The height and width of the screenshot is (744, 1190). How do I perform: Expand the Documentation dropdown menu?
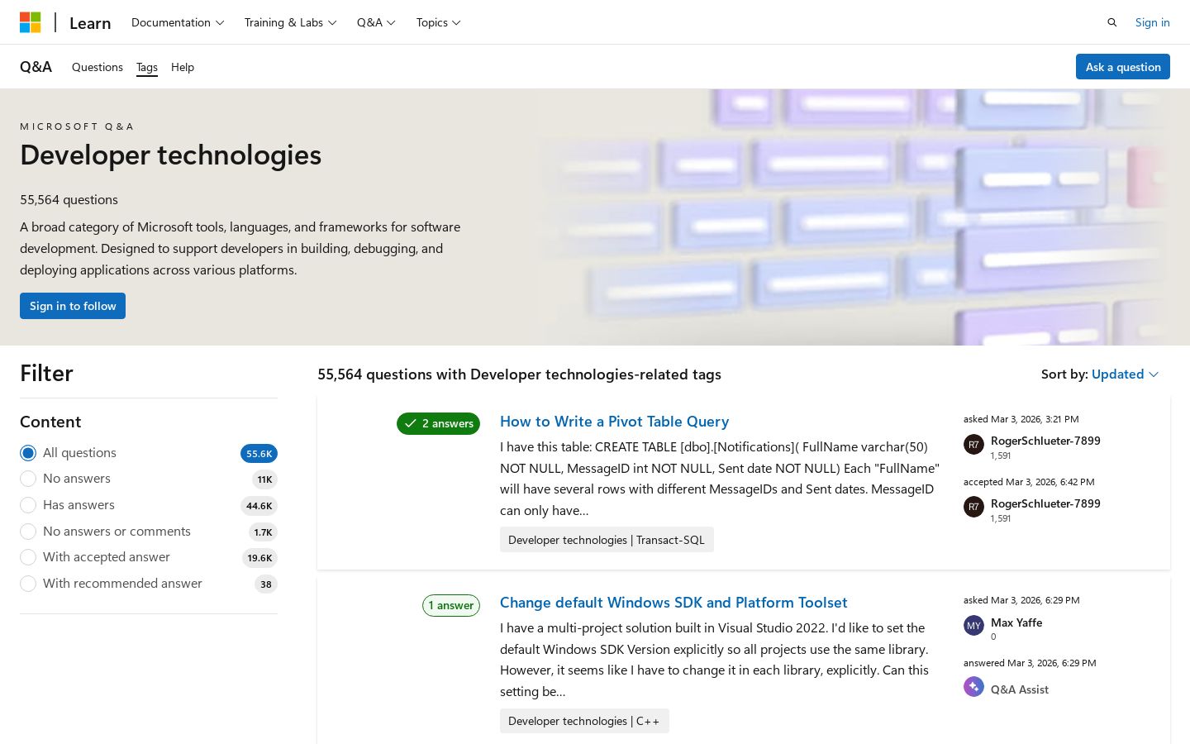(x=178, y=22)
